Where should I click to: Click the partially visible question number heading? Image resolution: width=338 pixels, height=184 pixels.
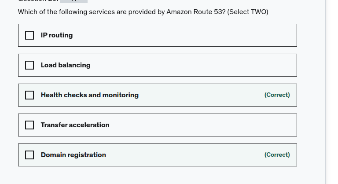(x=37, y=1)
